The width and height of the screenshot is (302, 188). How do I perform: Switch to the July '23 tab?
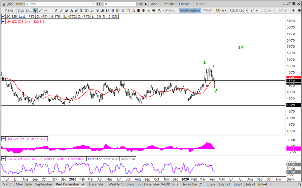pos(224,184)
